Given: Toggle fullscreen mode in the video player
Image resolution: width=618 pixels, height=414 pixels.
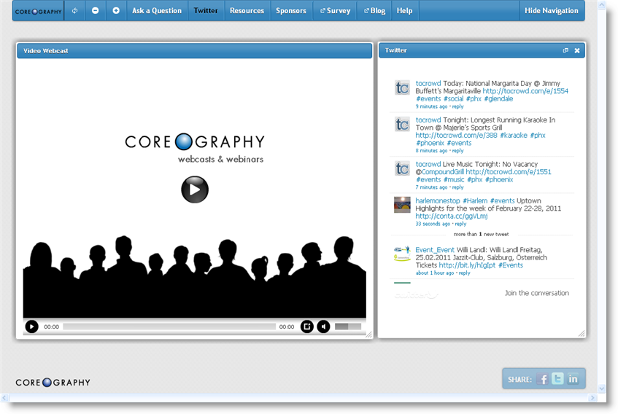Looking at the screenshot, I should (x=307, y=327).
